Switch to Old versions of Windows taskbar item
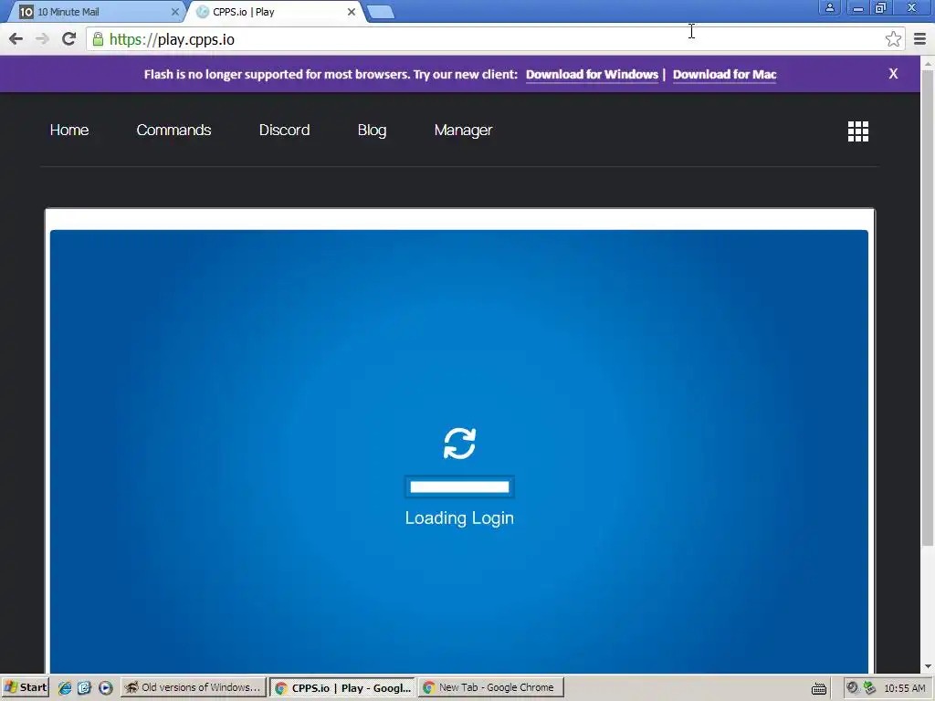 [194, 688]
